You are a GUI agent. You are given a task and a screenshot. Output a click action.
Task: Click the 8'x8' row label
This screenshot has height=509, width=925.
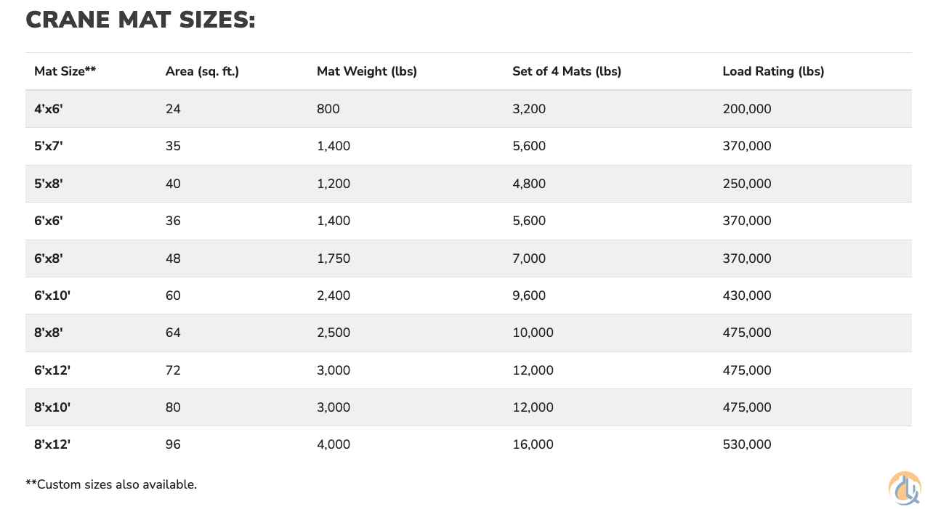point(49,333)
